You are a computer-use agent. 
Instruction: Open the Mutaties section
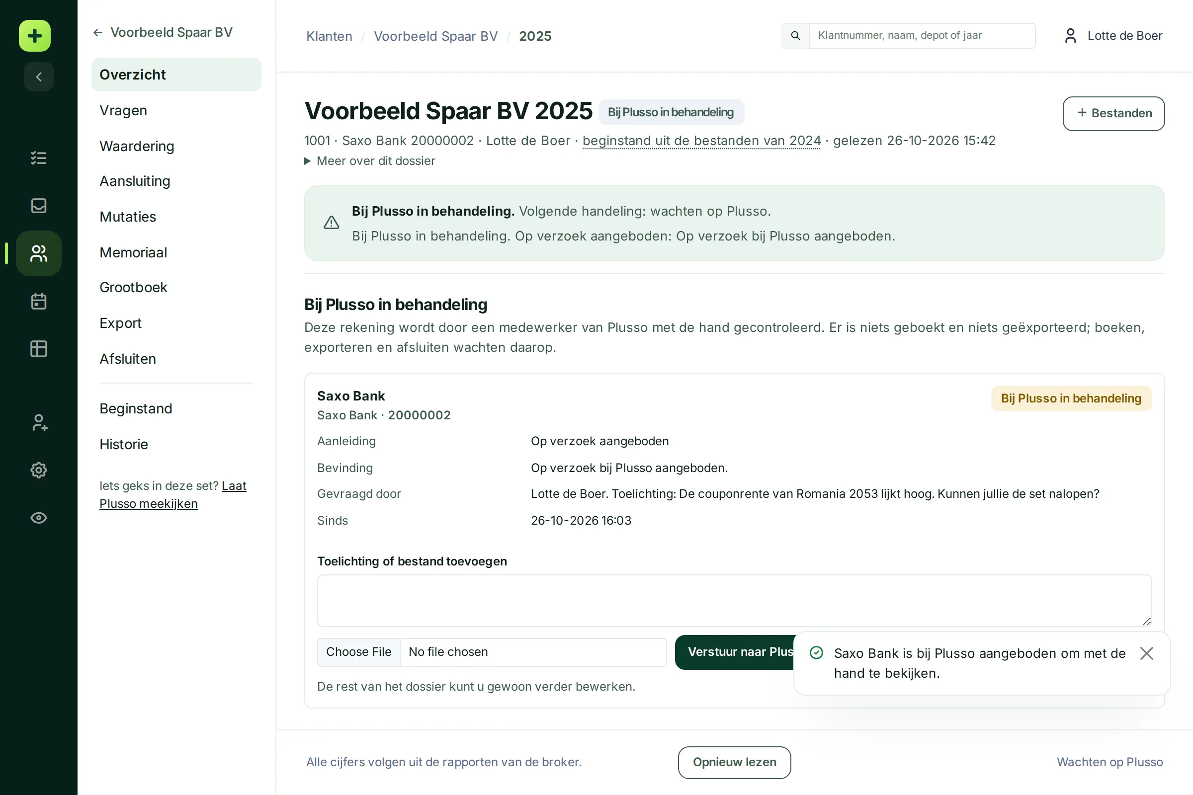[176, 217]
